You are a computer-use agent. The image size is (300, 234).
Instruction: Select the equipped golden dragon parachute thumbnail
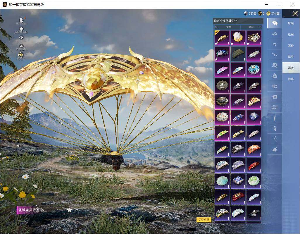(222, 38)
